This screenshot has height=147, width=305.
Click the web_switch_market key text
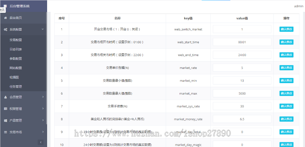188,29
